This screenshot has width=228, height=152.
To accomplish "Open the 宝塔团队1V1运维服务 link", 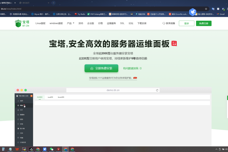I will coord(113,78).
